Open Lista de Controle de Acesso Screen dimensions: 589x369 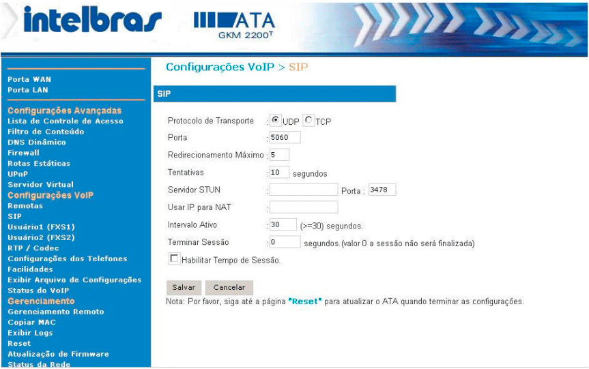click(x=66, y=121)
